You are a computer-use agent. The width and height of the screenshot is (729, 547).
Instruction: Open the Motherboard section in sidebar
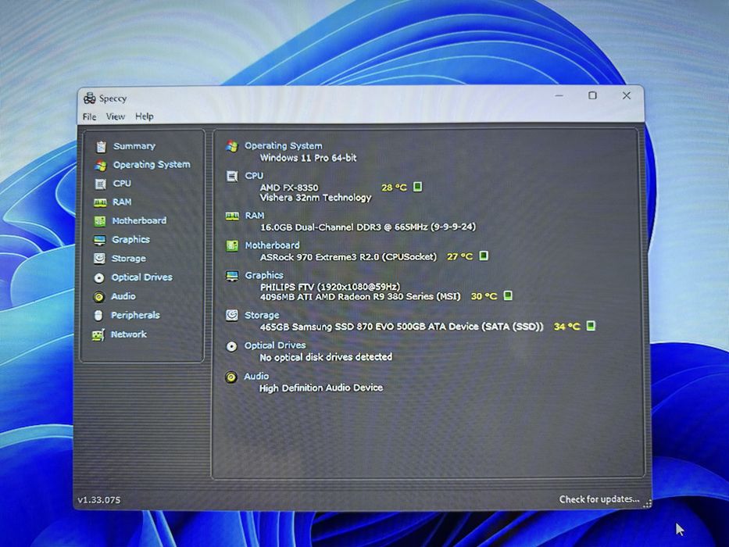139,220
